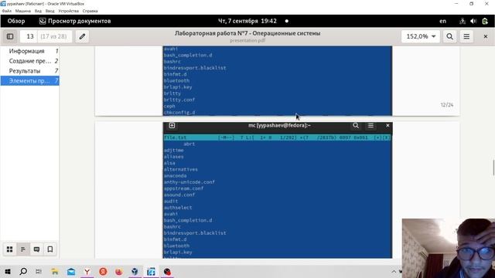Click the 'chkconfig.d' line in upper page

(179, 112)
